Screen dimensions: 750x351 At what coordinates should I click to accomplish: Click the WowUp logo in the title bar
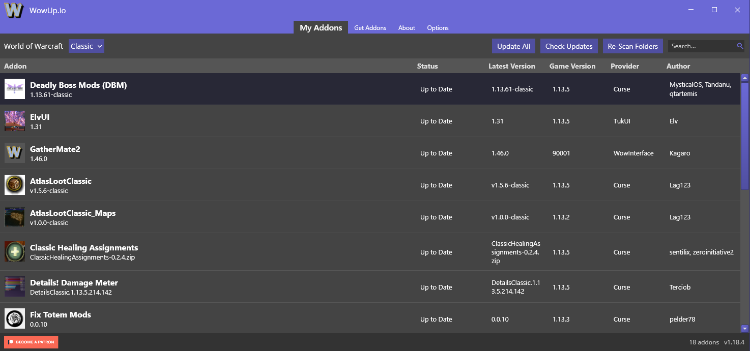coord(14,10)
